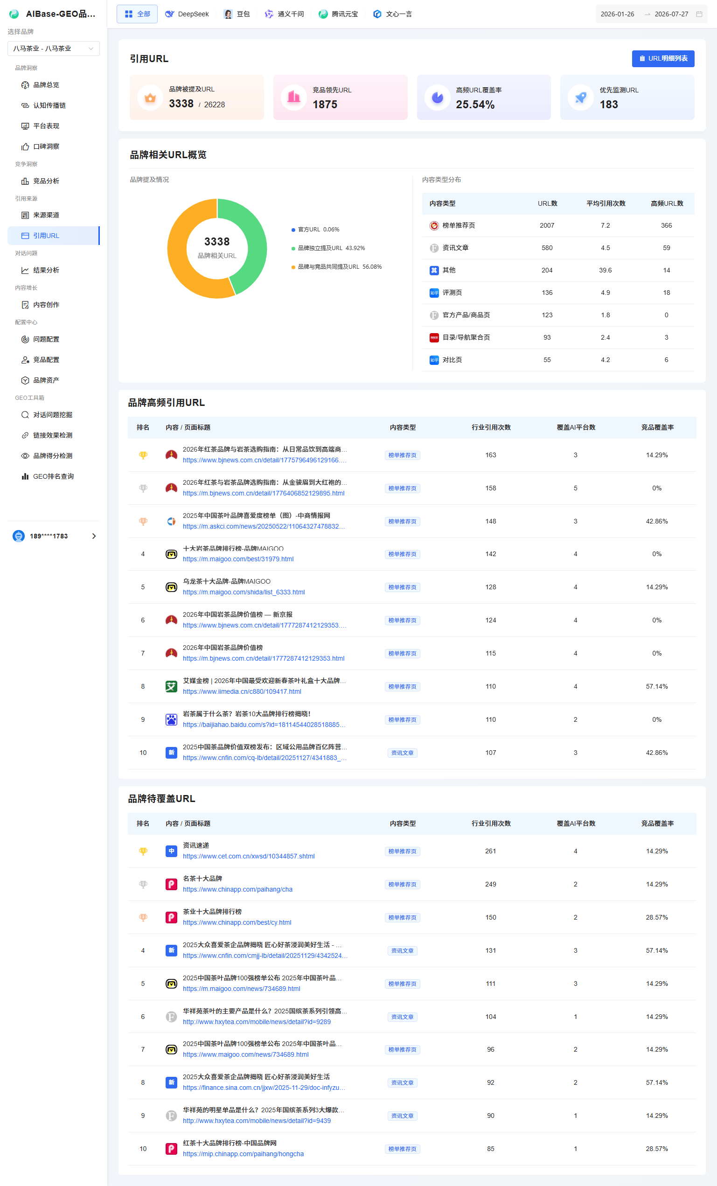Click the end date 2026-07-27 field
The width and height of the screenshot is (717, 1186).
click(x=671, y=14)
